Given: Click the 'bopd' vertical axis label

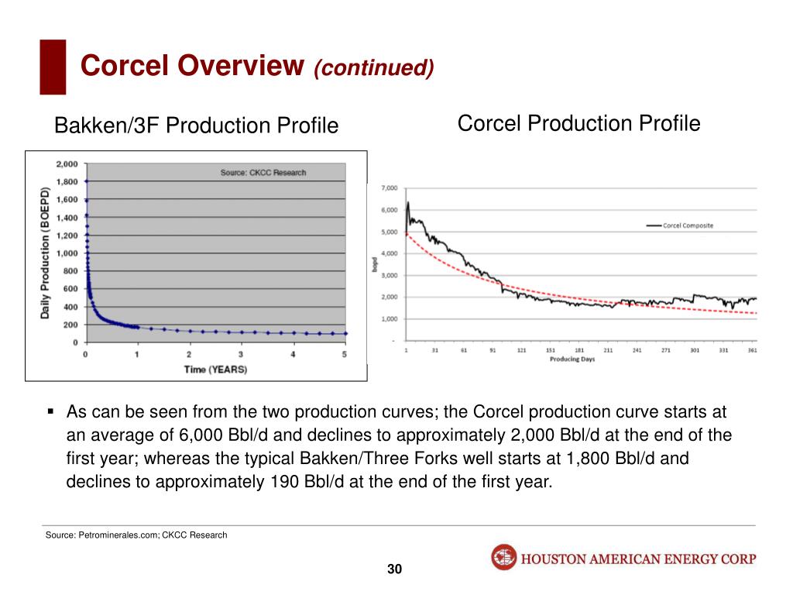Looking at the screenshot, I should [375, 265].
